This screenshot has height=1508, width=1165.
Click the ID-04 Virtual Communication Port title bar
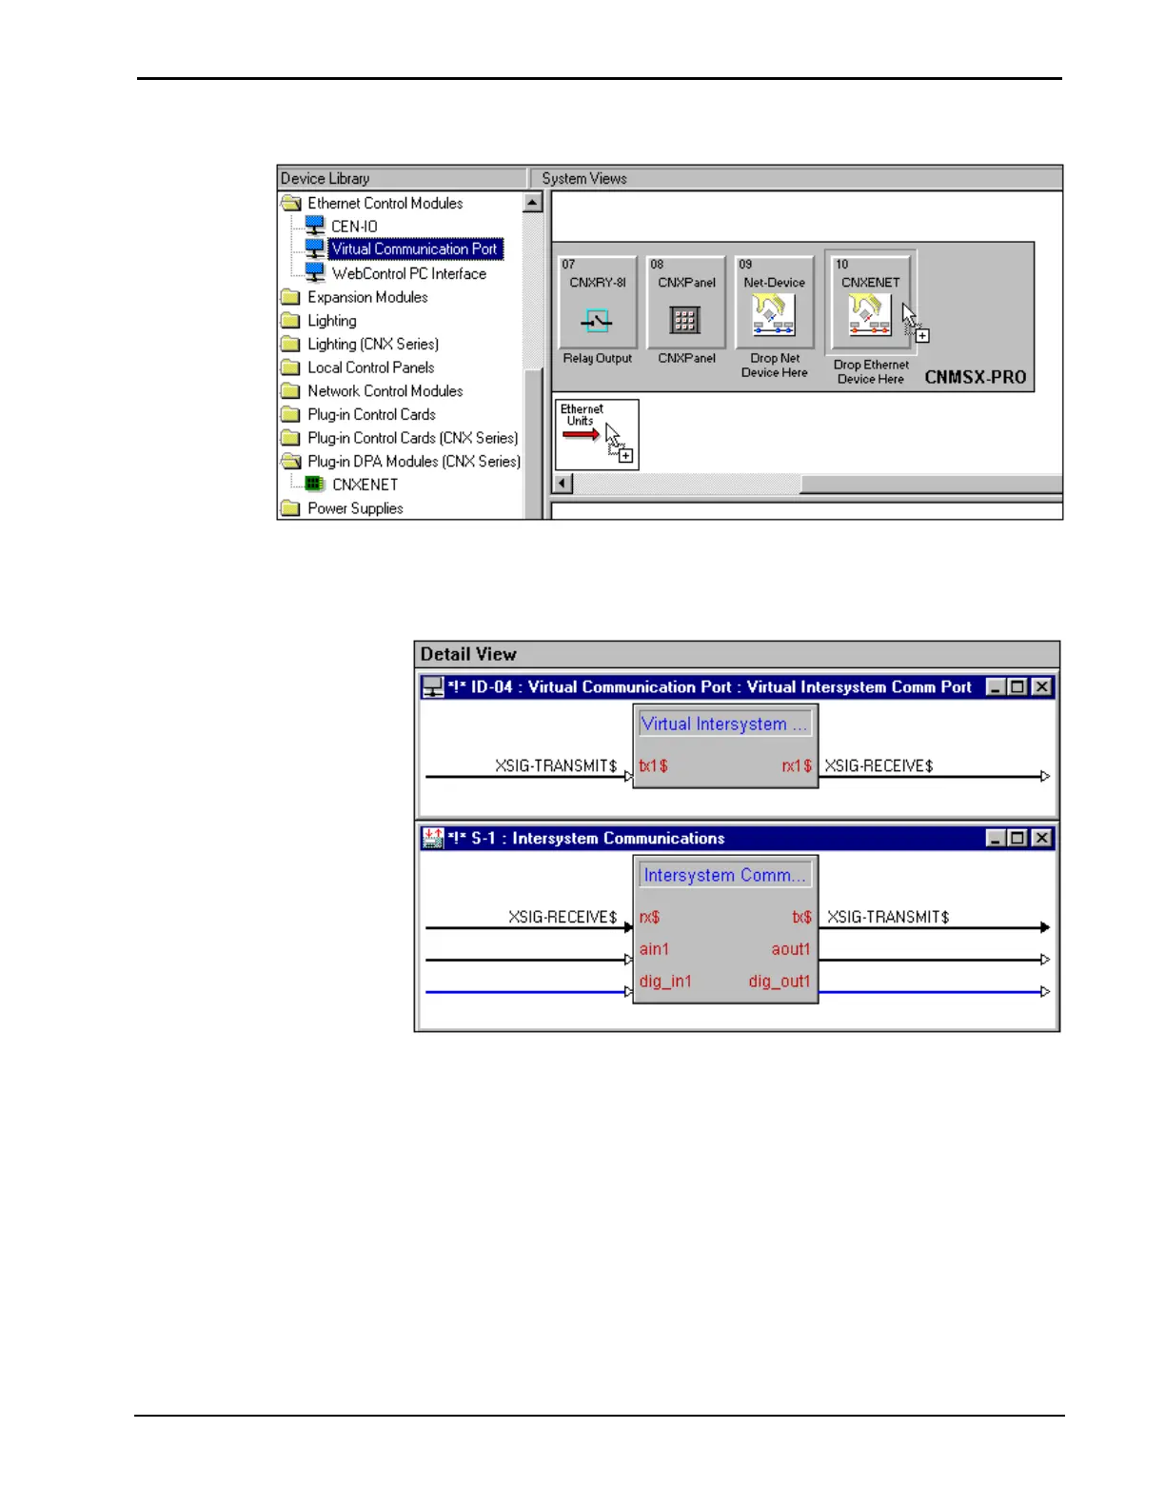coord(738,687)
